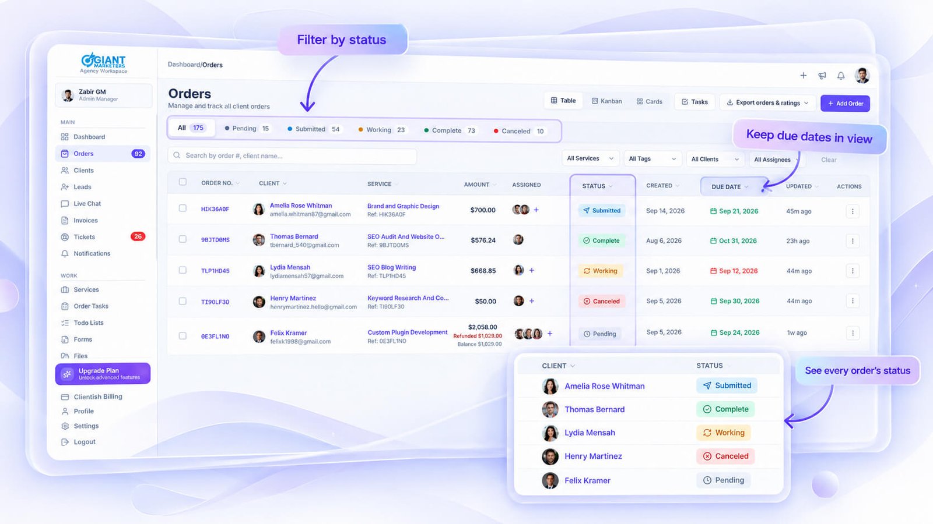Viewport: 933px width, 524px height.
Task: Open client Thomas Bernard link in table
Action: [x=294, y=237]
